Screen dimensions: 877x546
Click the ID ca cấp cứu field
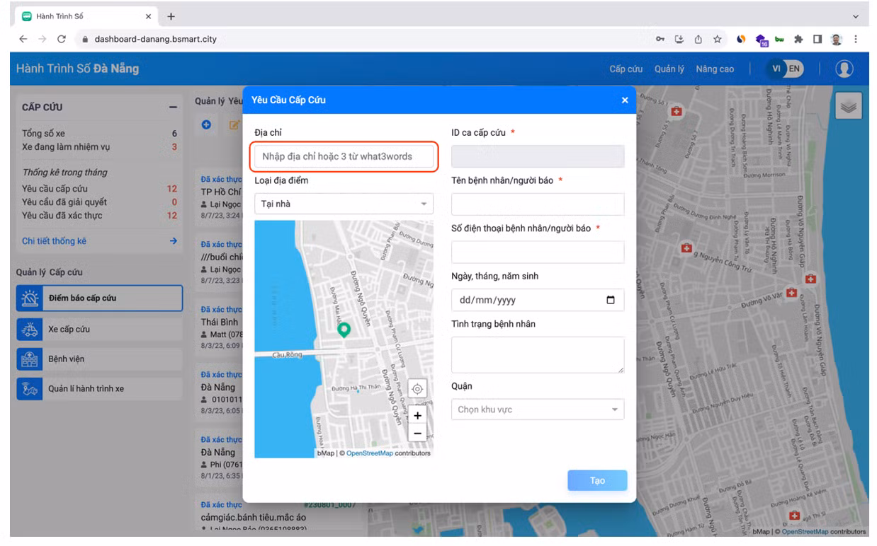pyautogui.click(x=538, y=156)
